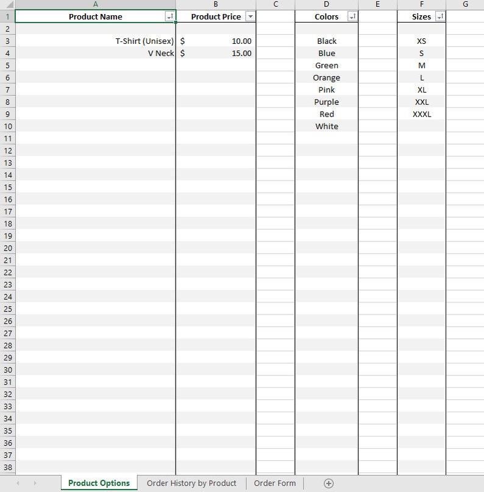Select the 'XS' size cell
The height and width of the screenshot is (492, 484).
coord(422,41)
